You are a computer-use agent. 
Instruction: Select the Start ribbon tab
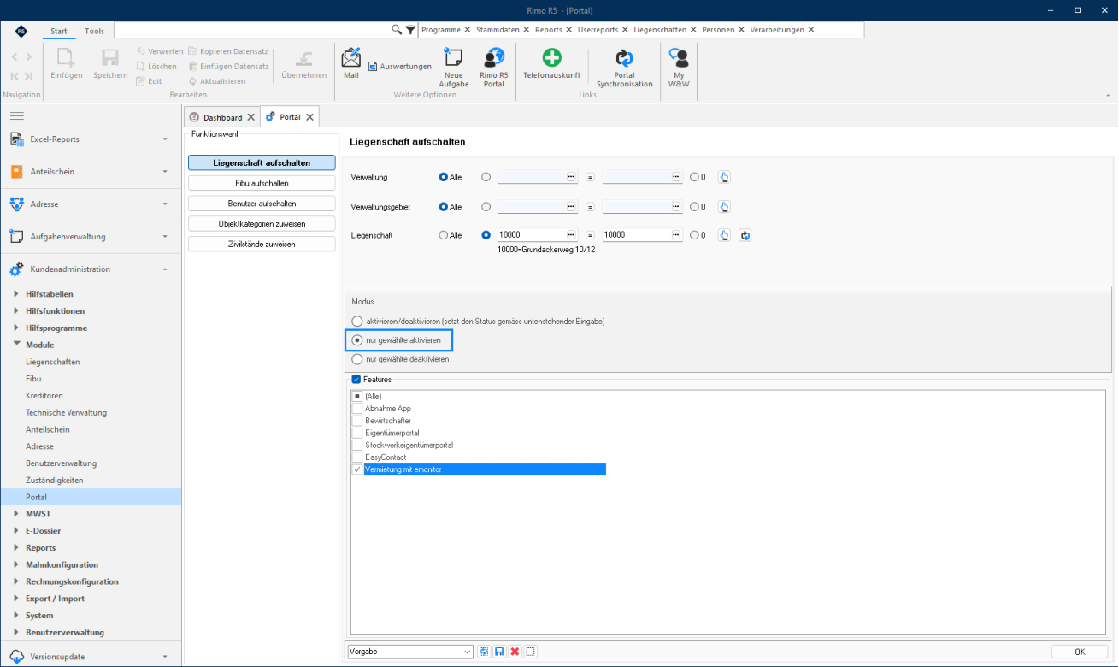coord(59,32)
